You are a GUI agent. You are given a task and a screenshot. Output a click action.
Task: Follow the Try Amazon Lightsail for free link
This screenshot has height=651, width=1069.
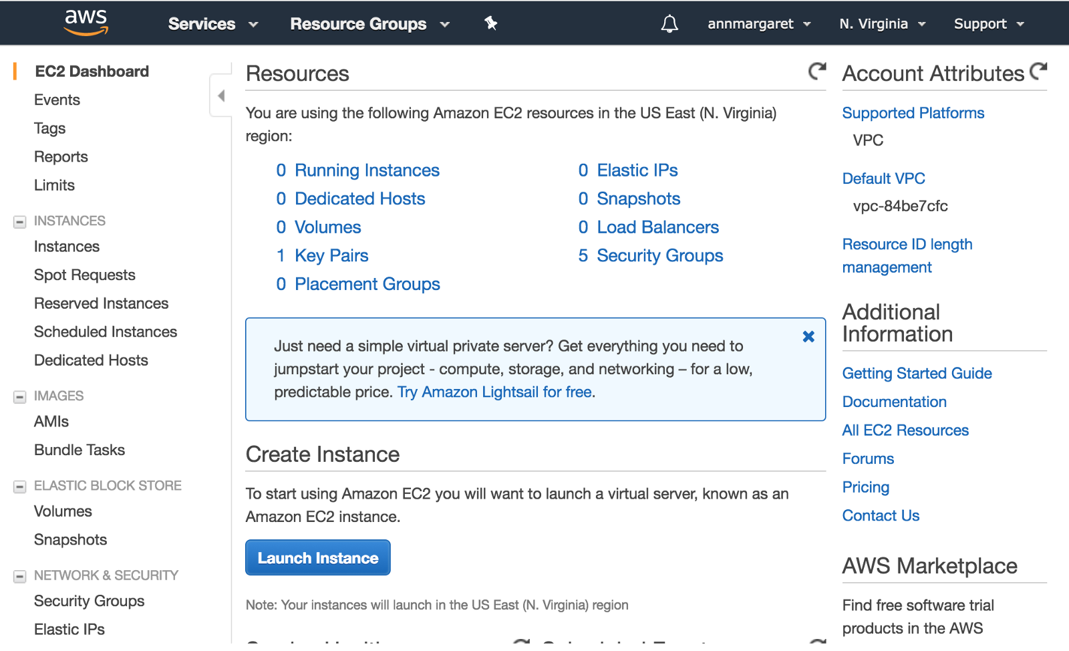(494, 392)
